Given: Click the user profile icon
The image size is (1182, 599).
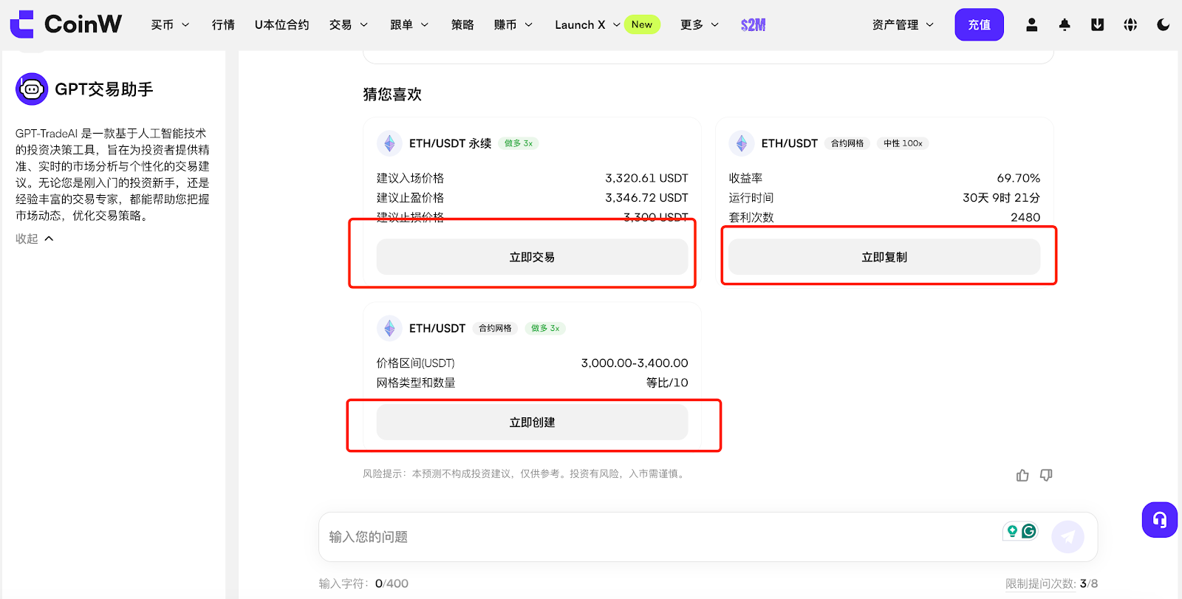Looking at the screenshot, I should 1032,25.
